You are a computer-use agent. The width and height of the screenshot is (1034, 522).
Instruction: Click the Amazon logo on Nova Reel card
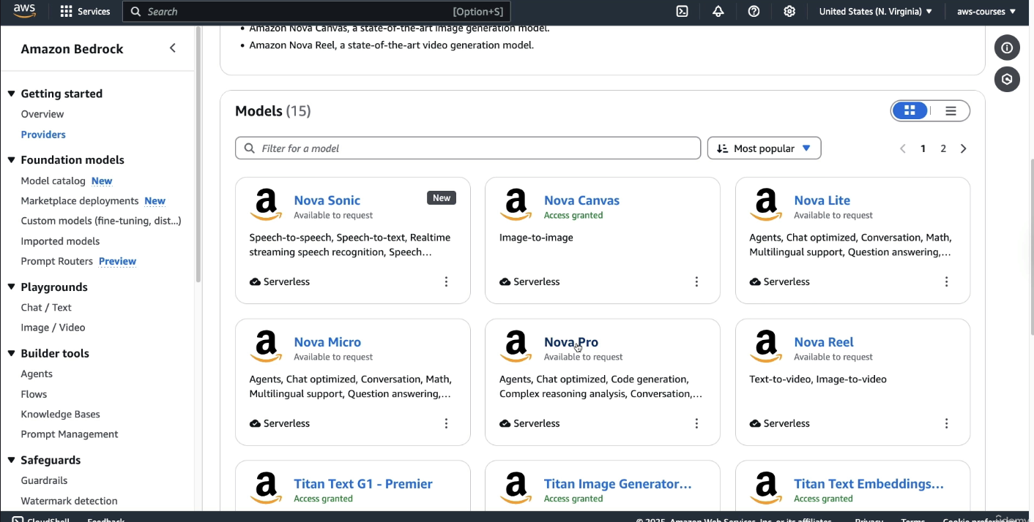(766, 347)
